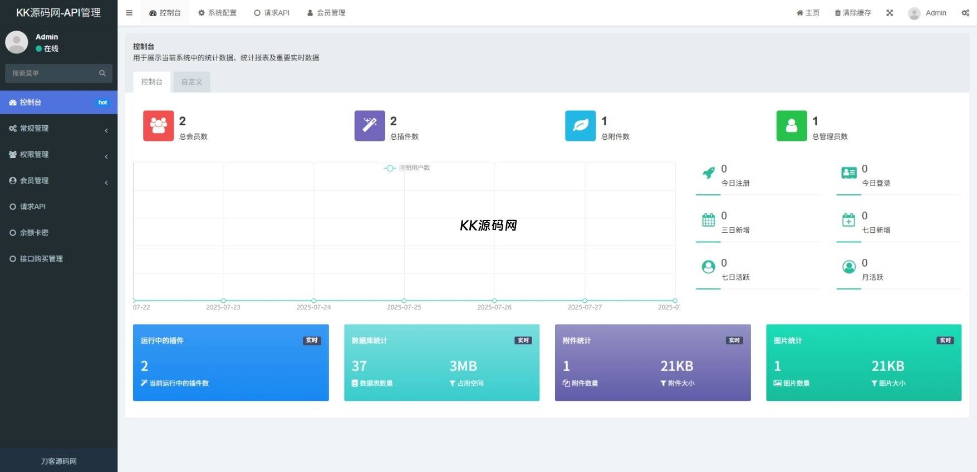Open the settings gears icon at far top right
The width and height of the screenshot is (977, 472).
click(x=965, y=13)
